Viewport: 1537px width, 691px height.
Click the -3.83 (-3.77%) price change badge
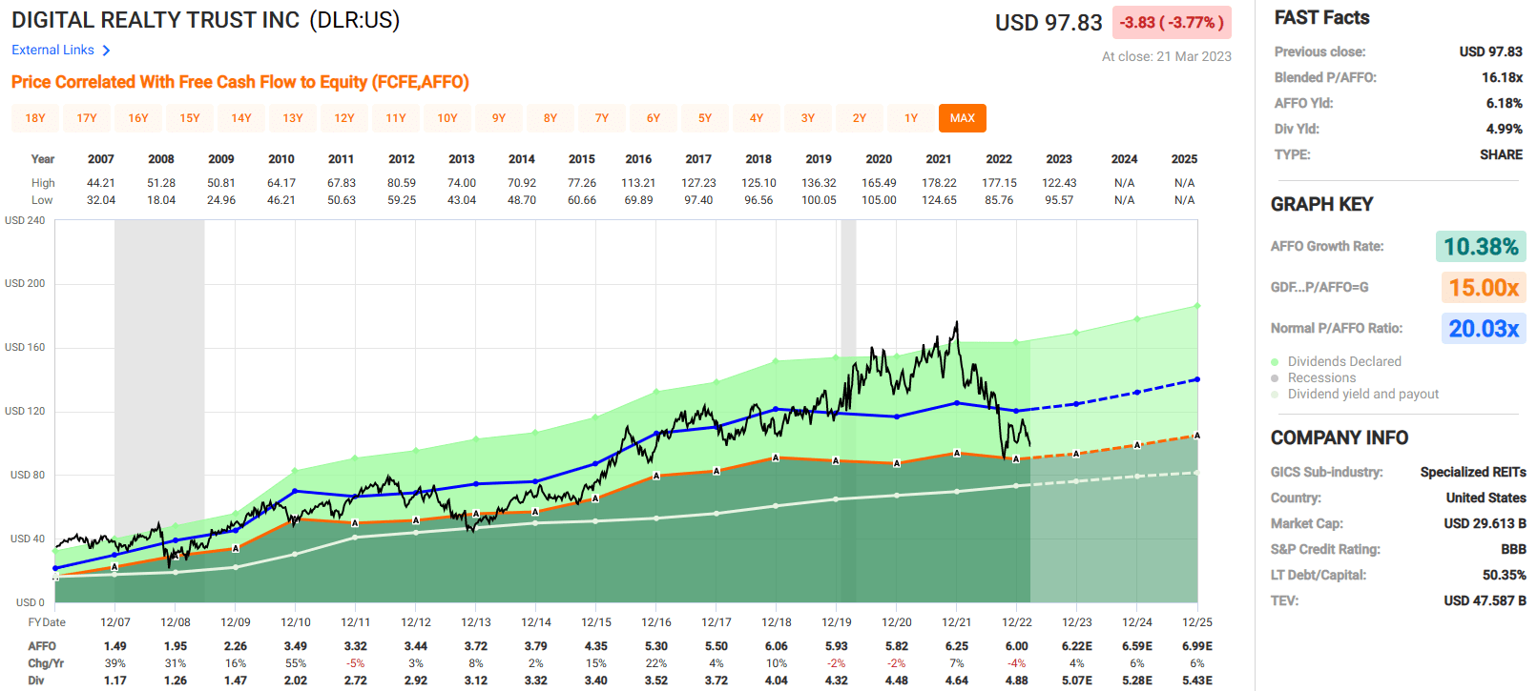(x=1171, y=22)
